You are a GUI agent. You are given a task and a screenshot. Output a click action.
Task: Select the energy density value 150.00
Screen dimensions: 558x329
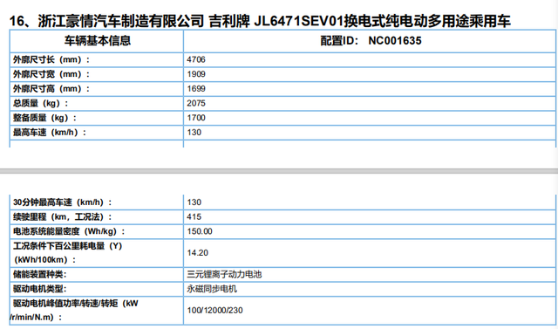tap(200, 231)
